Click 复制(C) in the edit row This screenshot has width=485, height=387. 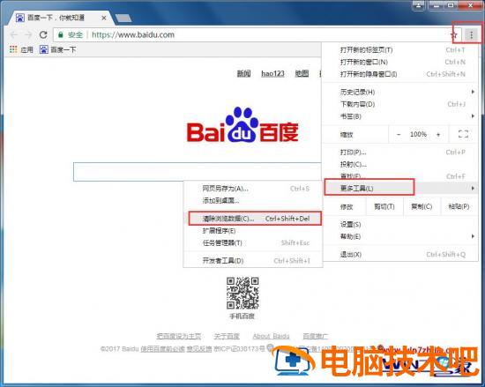(x=422, y=206)
